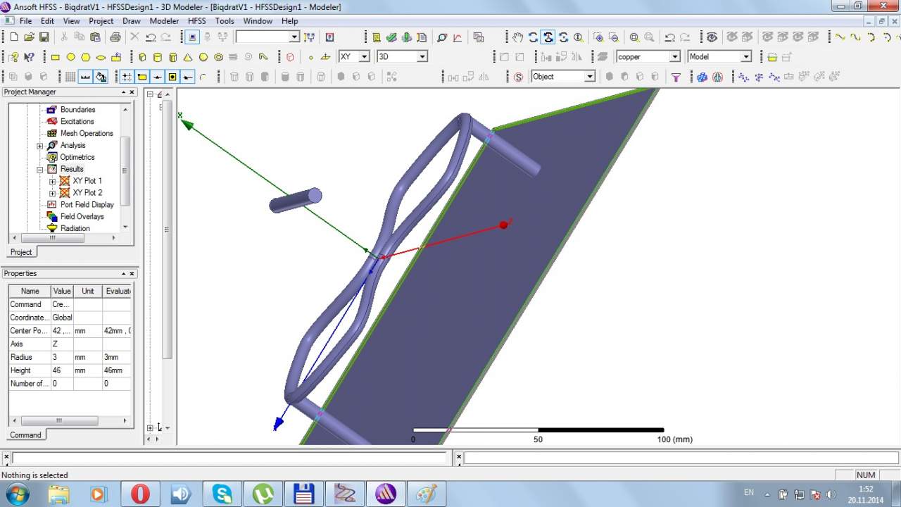
Task: Open the XY drawing plane dropdown
Action: (x=364, y=57)
